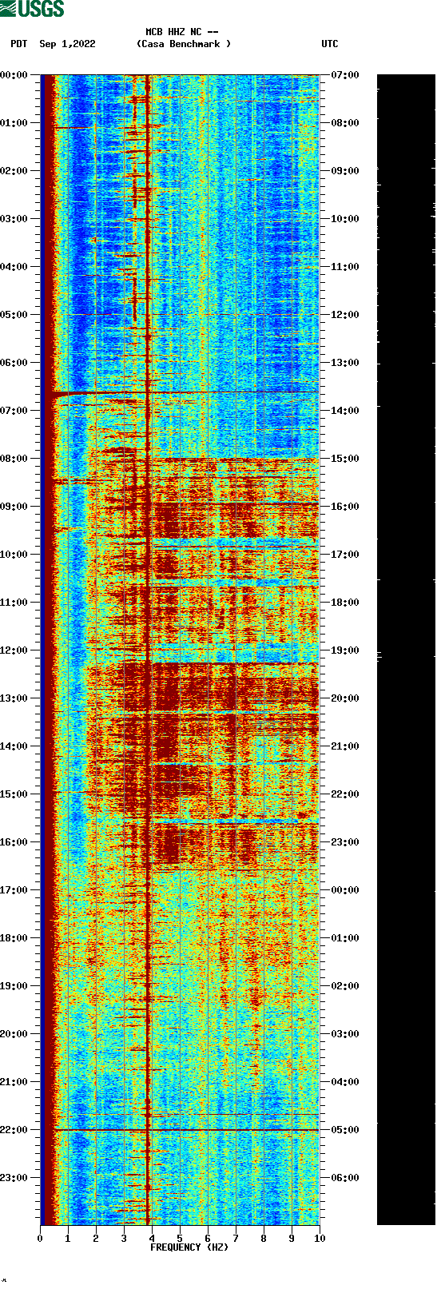Click the 04:00 PDT time label
This screenshot has height=1289, width=441.
pos(14,267)
